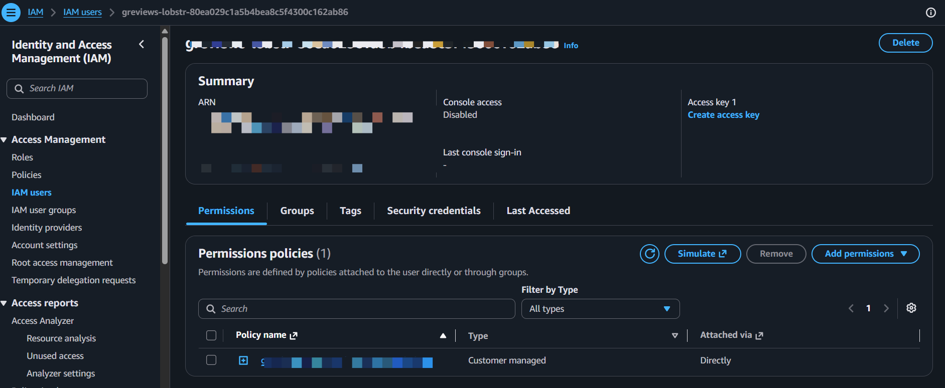Viewport: 945px width, 388px height.
Task: Click the Customer managed type cell
Action: tap(507, 360)
